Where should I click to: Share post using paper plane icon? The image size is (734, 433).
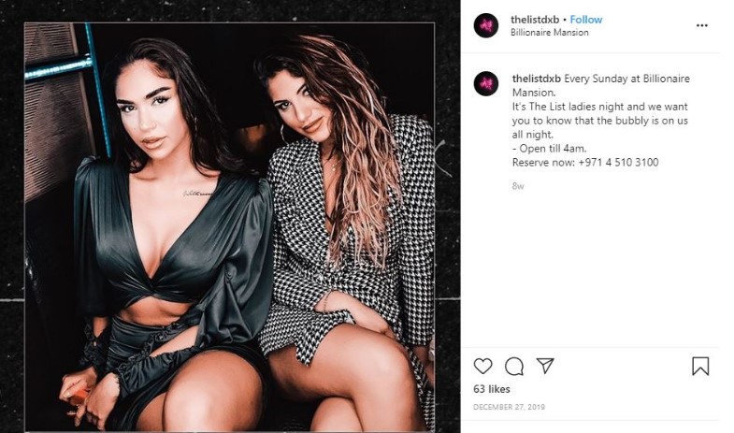point(545,366)
